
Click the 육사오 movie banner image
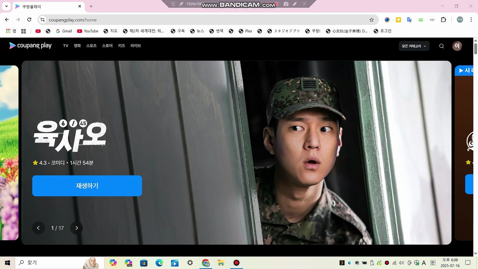[236, 153]
